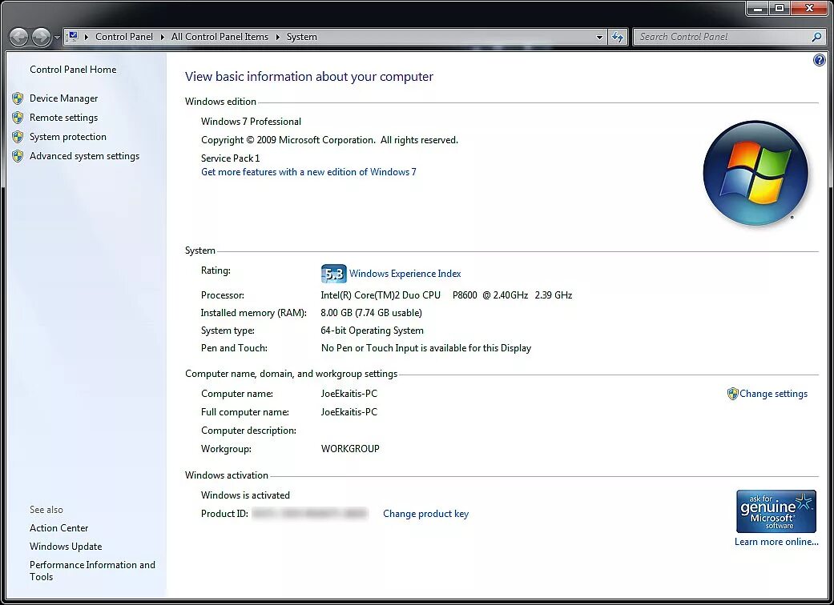This screenshot has width=834, height=605.
Task: Click the 64-bit Operating System value
Action: coord(372,331)
